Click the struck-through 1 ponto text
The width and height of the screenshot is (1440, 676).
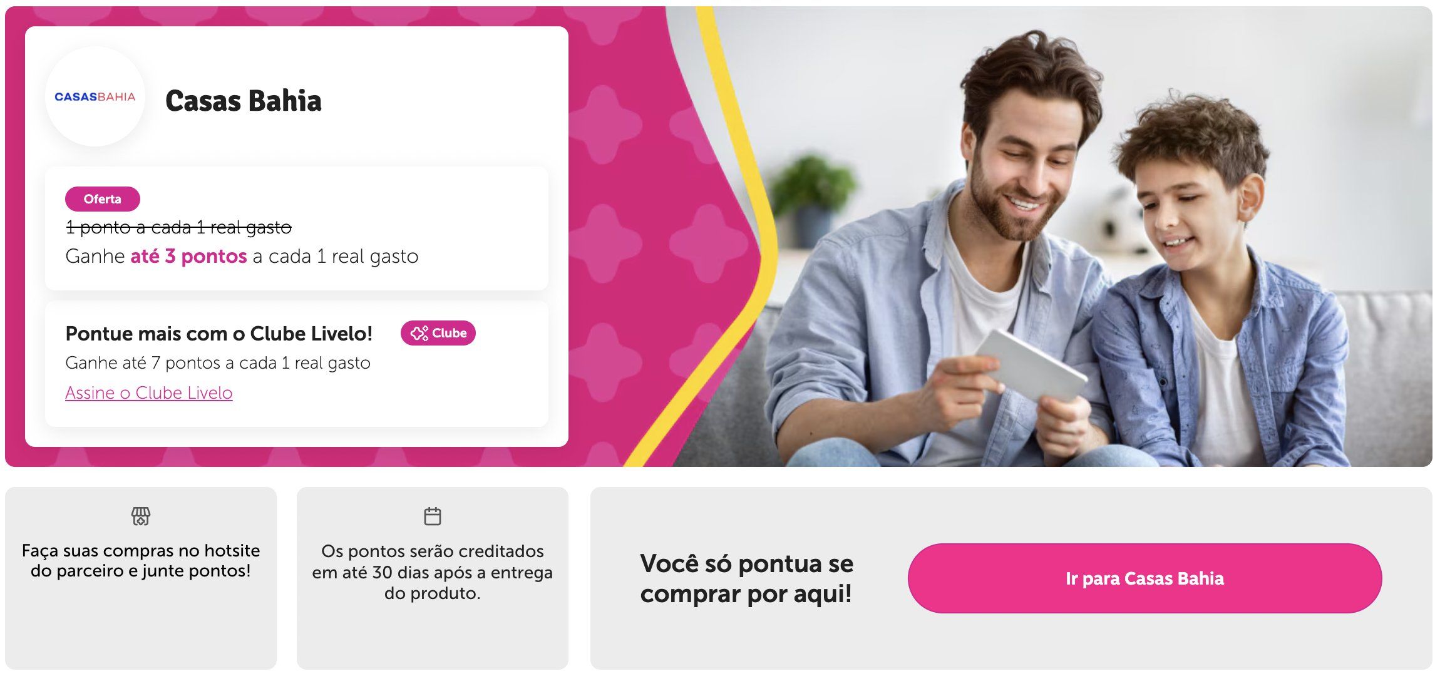[x=178, y=227]
